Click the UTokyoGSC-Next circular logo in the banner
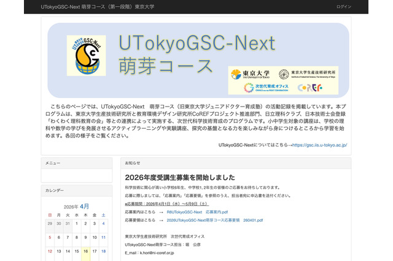 point(86,56)
